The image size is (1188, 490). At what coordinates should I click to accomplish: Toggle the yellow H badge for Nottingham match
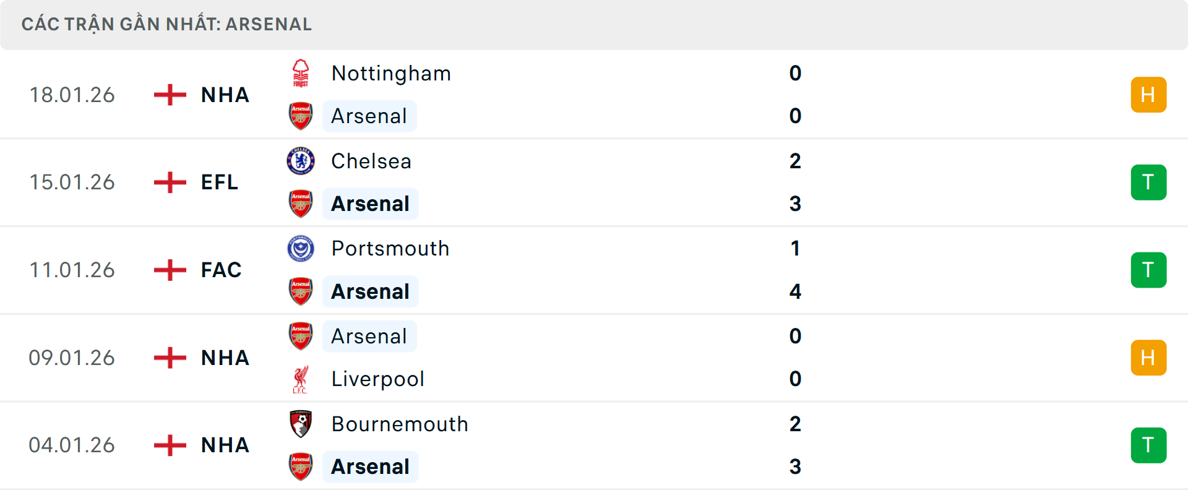coord(1149,94)
